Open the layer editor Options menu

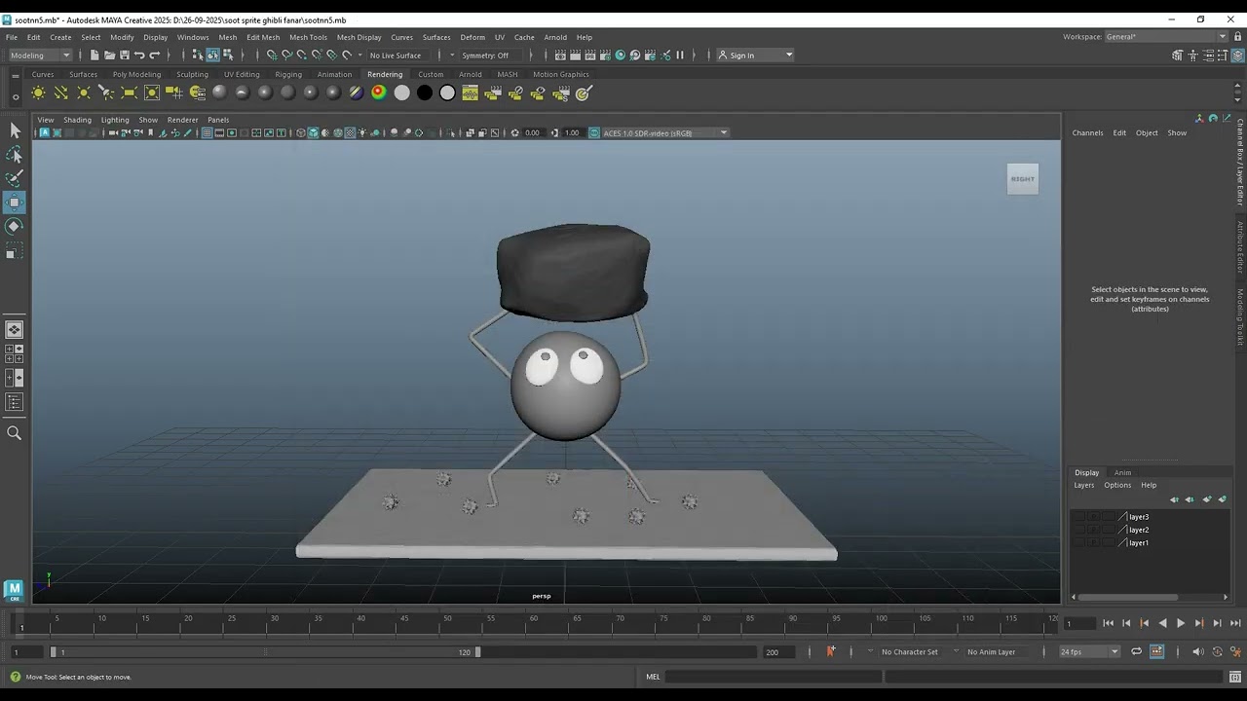point(1117,485)
